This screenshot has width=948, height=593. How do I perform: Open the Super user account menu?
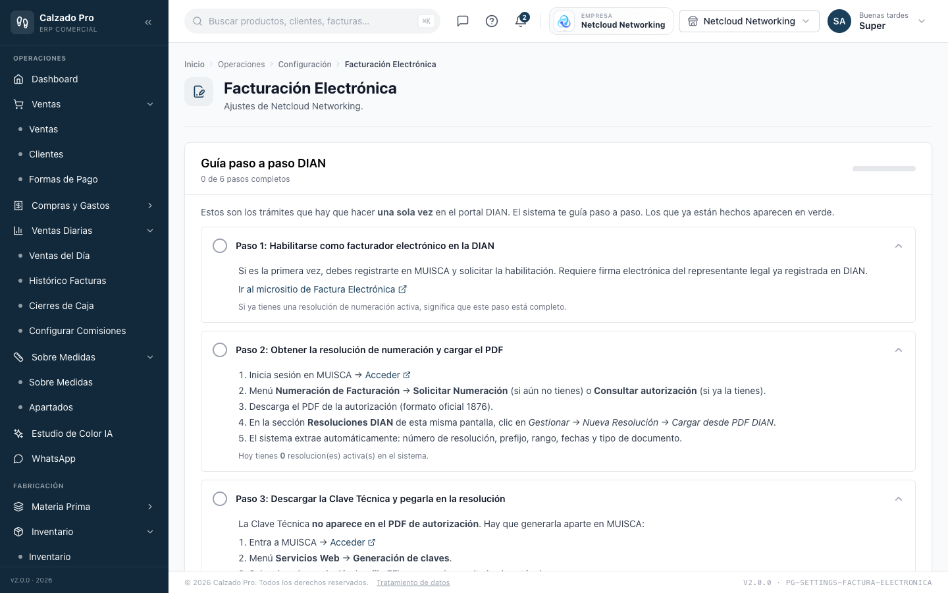pos(877,21)
